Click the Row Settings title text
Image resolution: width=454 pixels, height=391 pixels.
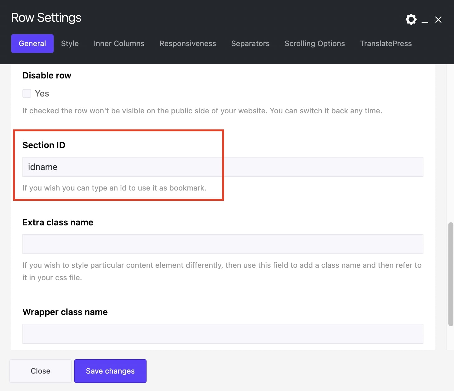[46, 18]
